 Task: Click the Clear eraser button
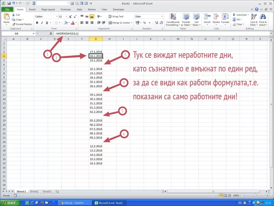click(x=238, y=24)
